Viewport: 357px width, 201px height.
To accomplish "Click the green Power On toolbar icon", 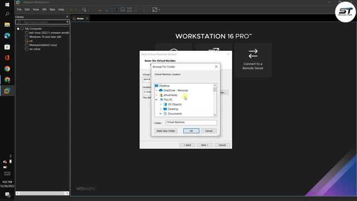I will [71, 9].
